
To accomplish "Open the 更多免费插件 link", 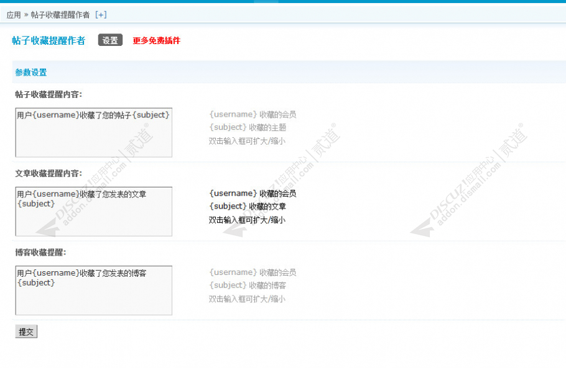I will pyautogui.click(x=156, y=40).
